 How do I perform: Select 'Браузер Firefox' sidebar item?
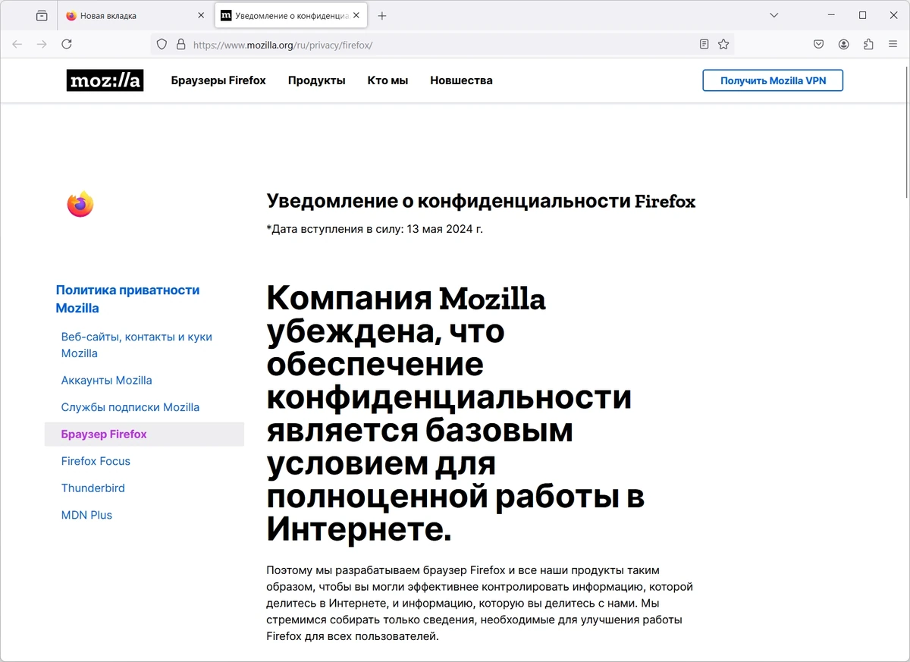click(x=144, y=434)
